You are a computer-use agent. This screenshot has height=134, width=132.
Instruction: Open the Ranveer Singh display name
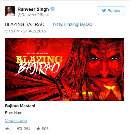33,9
